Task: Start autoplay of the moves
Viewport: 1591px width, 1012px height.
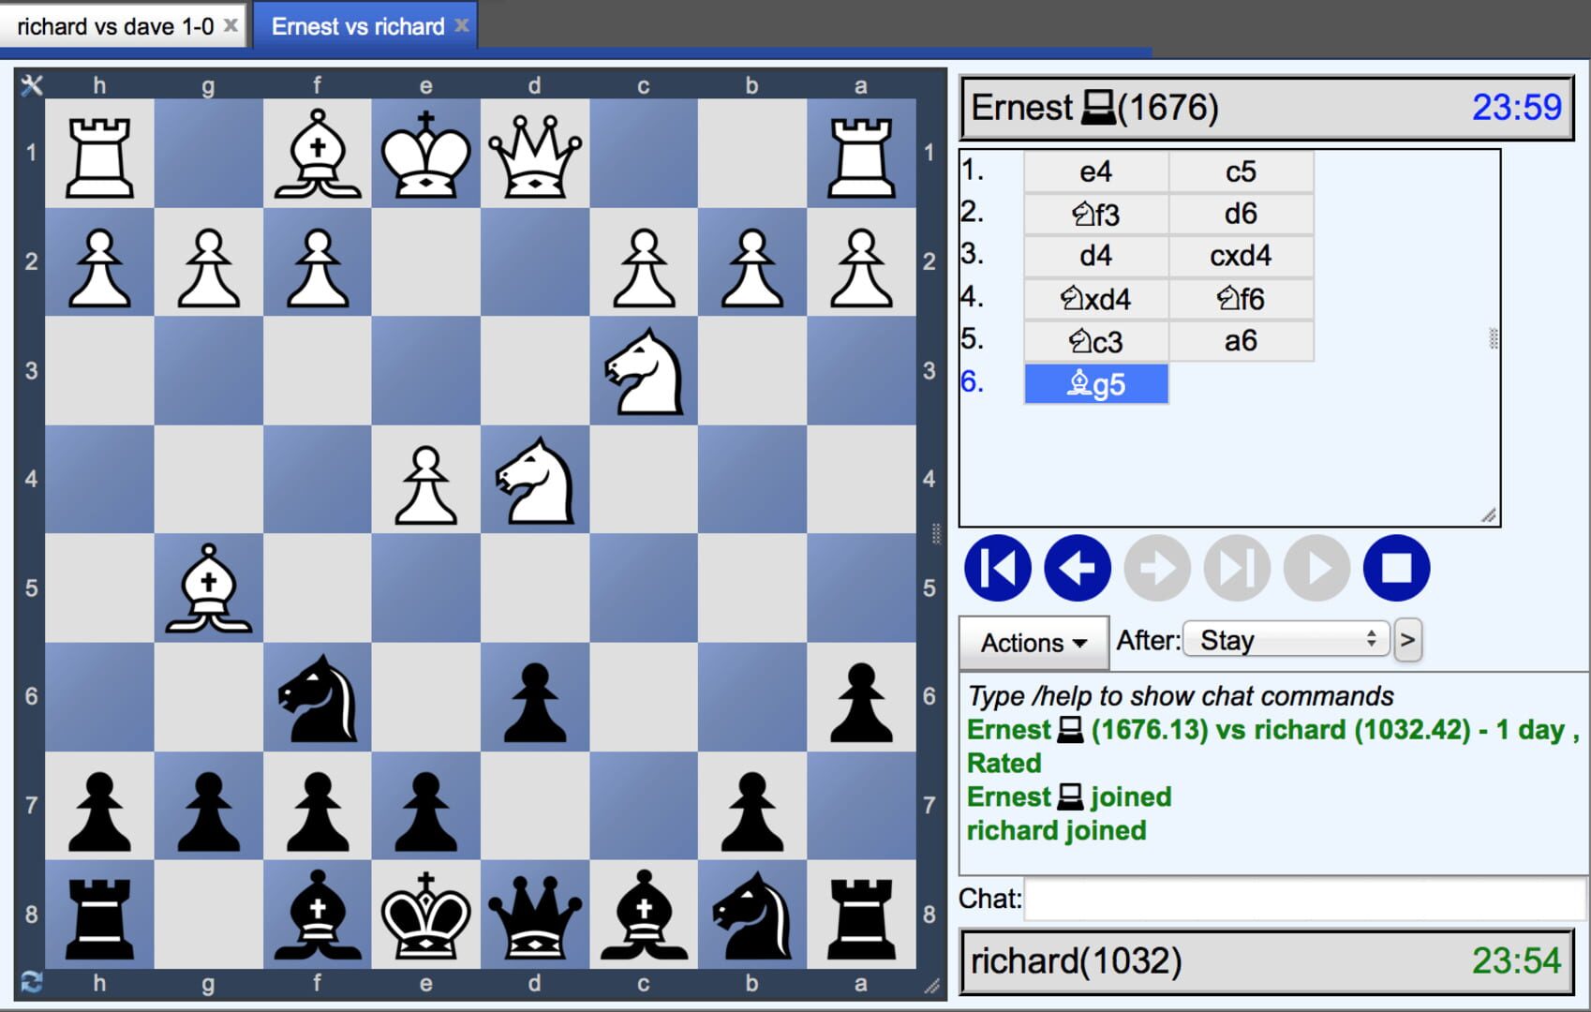Action: (1316, 567)
